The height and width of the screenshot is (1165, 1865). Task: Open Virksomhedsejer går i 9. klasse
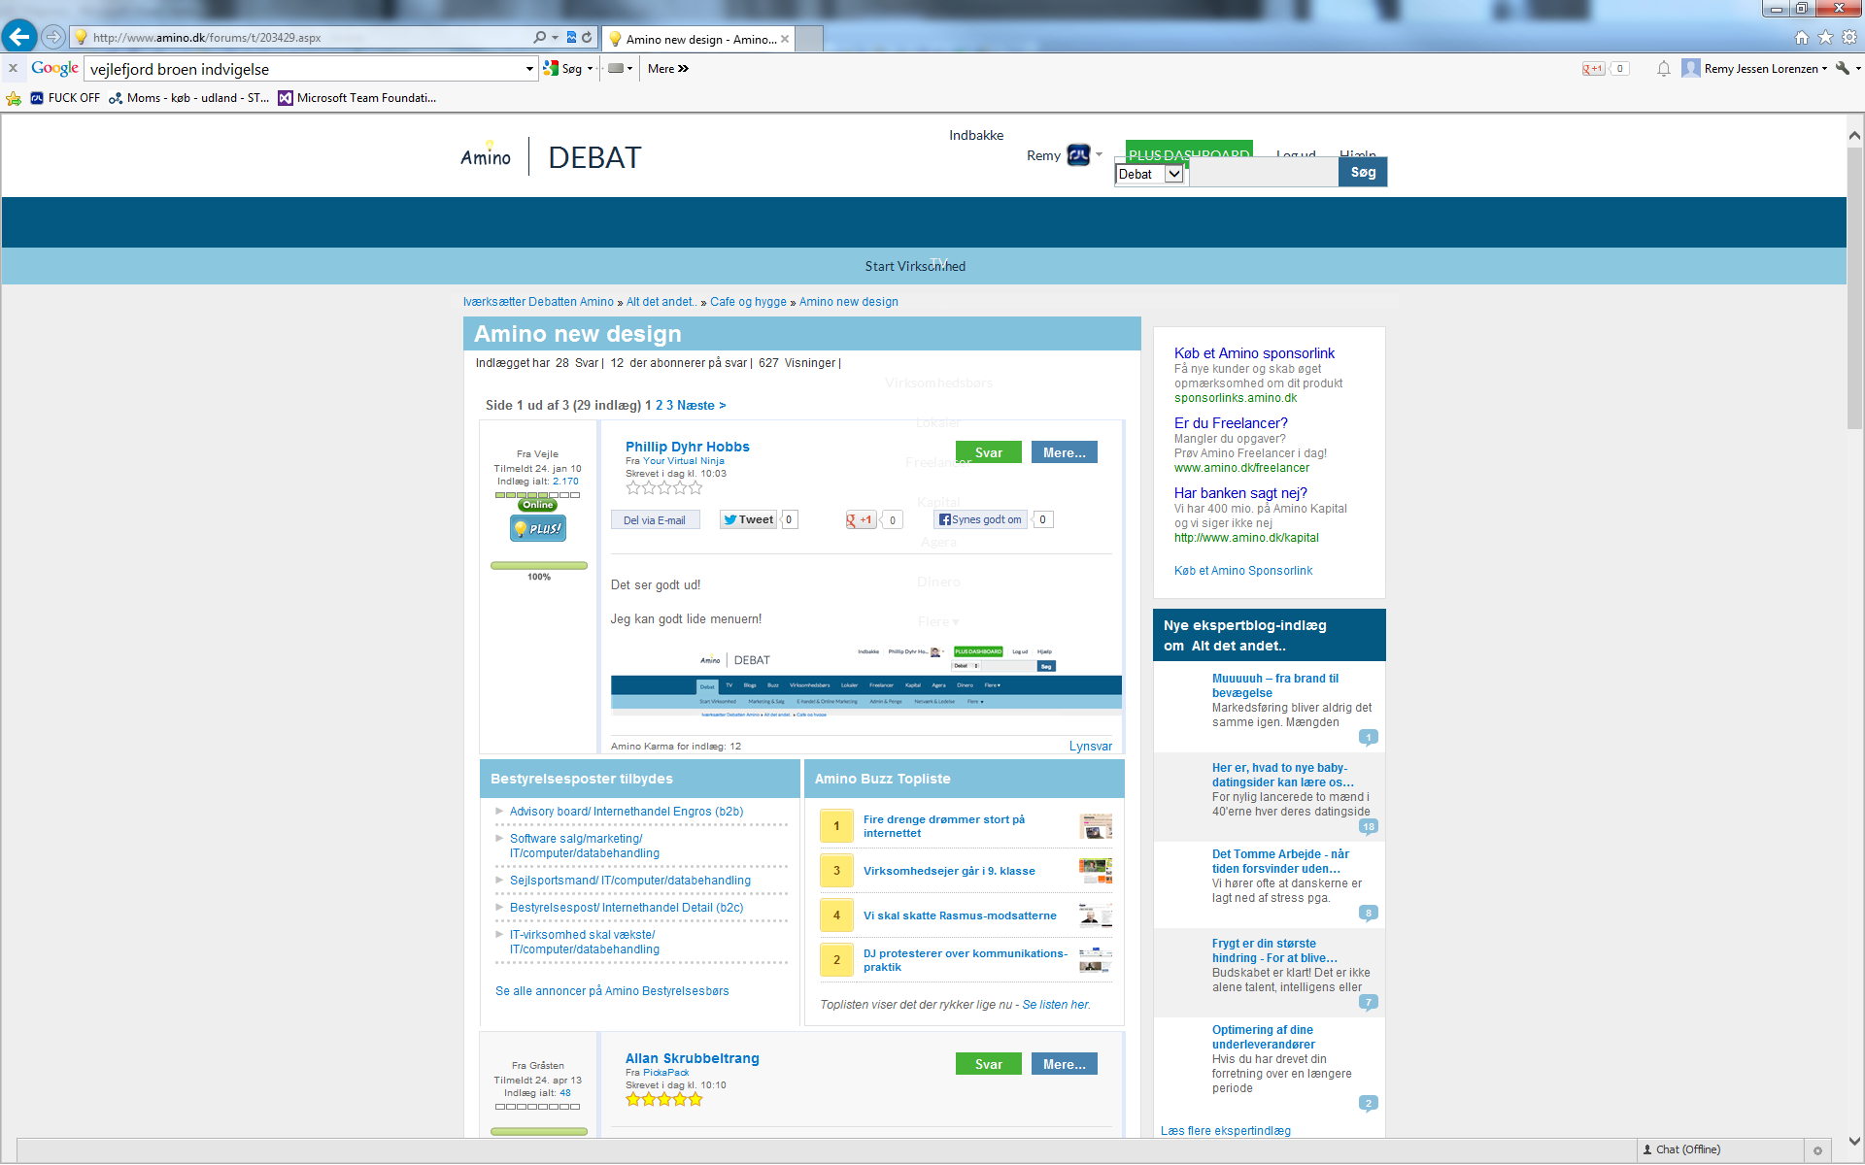pyautogui.click(x=949, y=871)
